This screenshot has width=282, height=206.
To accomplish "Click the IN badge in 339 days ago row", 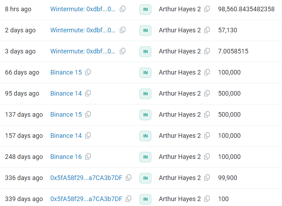I will pos(145,199).
